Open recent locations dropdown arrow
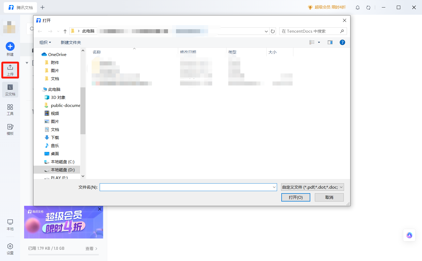The width and height of the screenshot is (422, 261). coord(58,31)
